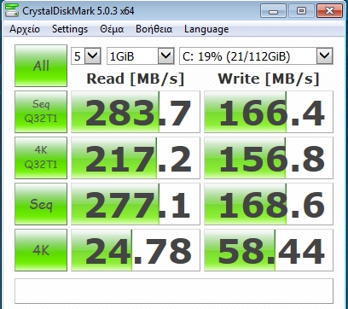
Task: Select the 4K Q32T1 read value 217.2
Action: (x=136, y=158)
